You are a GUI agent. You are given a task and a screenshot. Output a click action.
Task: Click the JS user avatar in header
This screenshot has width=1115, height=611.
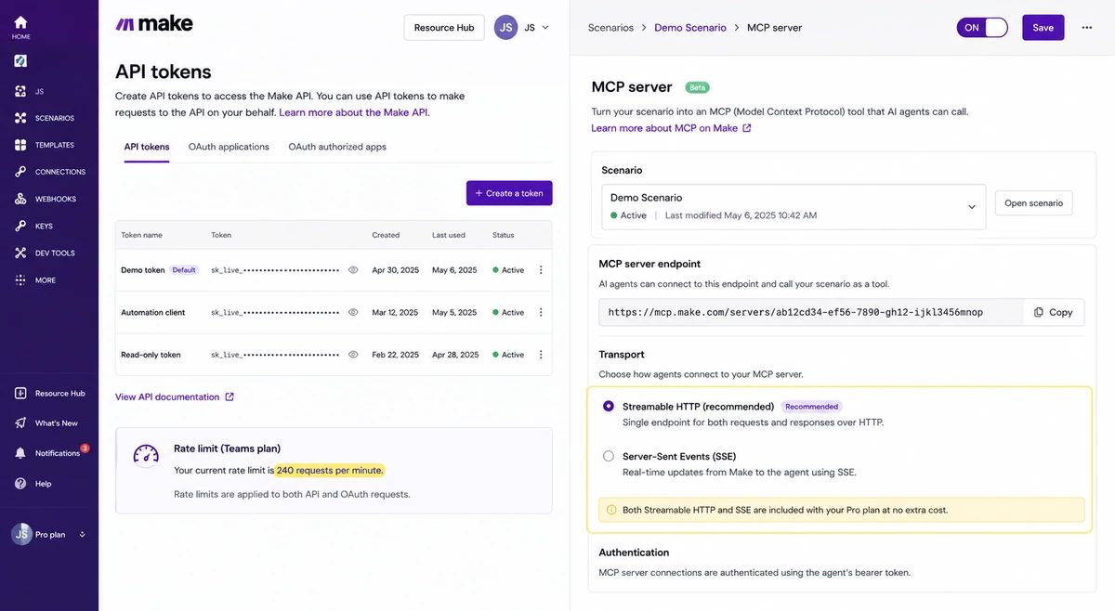505,27
